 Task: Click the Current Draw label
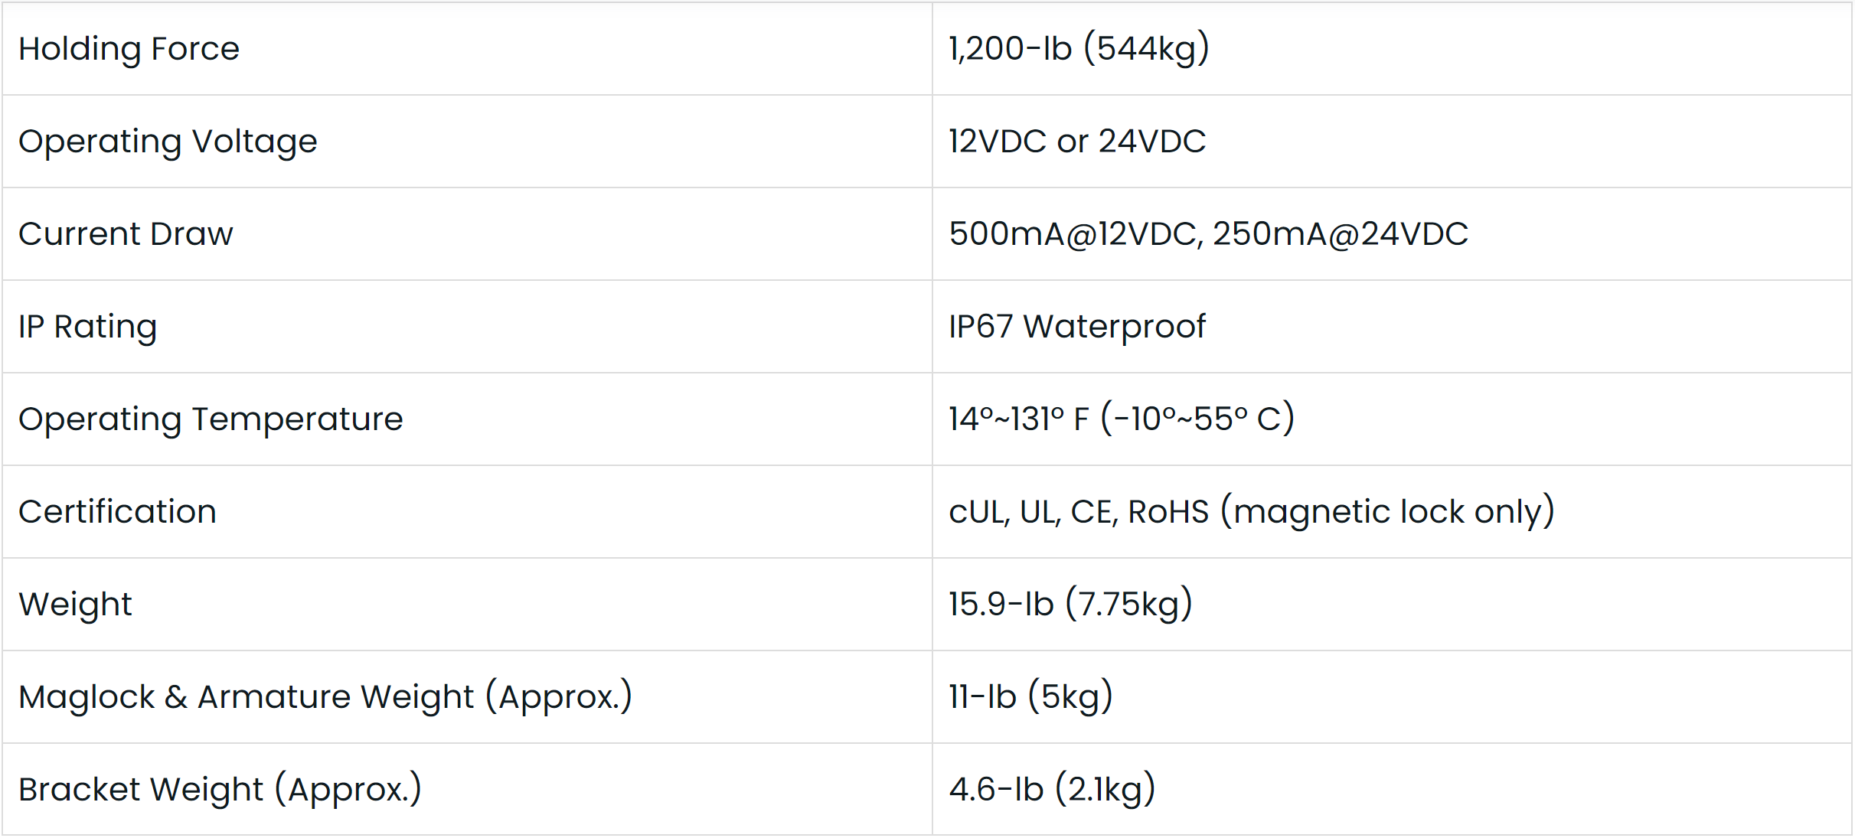point(126,234)
